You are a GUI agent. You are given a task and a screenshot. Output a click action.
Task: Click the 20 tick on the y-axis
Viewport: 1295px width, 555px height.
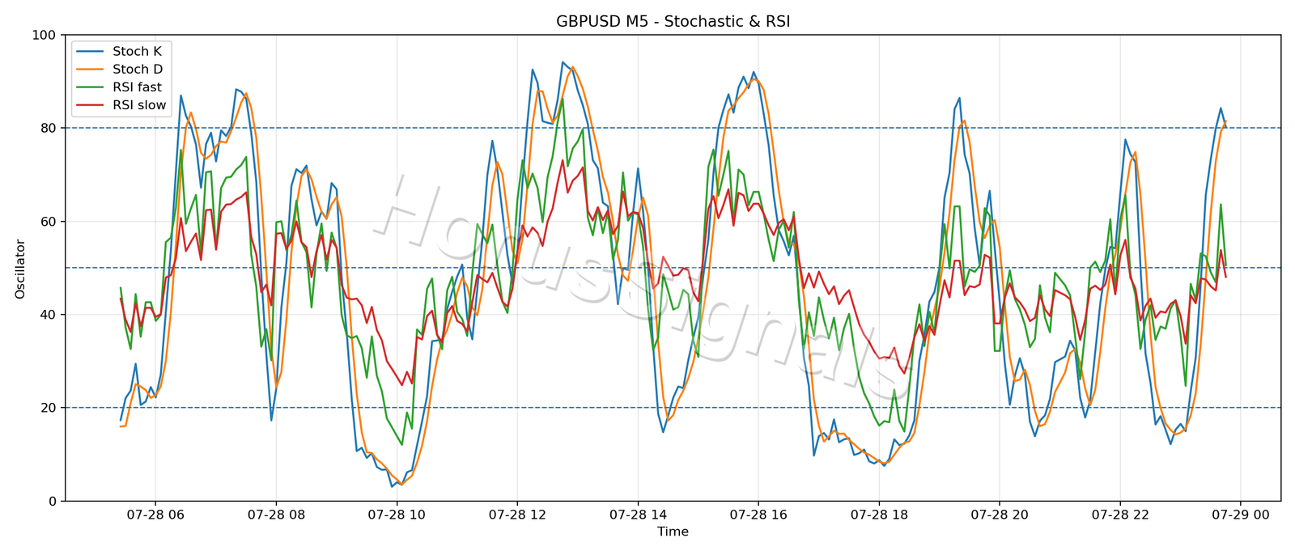pos(48,408)
